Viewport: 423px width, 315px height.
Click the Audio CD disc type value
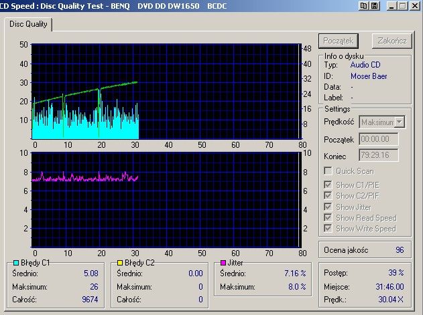coord(365,65)
